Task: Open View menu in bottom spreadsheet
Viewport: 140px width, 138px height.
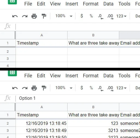Action: (55, 76)
